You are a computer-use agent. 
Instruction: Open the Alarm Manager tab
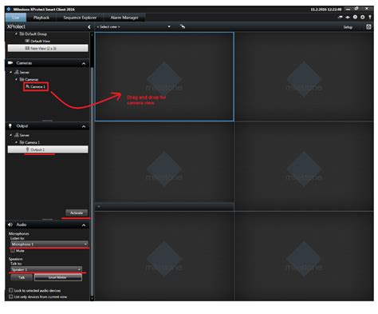[x=124, y=18]
